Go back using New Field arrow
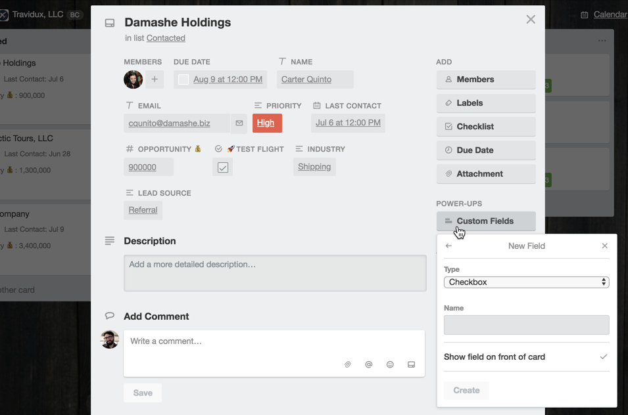Screen dimensions: 628x415 448,246
